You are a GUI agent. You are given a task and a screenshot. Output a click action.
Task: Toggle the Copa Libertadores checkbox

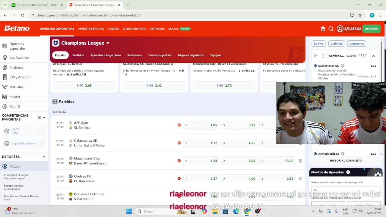40,143
